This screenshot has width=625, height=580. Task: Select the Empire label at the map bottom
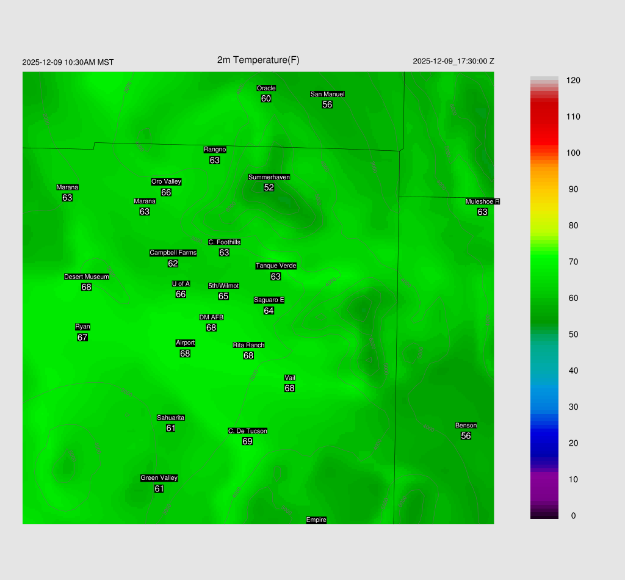[x=316, y=520]
